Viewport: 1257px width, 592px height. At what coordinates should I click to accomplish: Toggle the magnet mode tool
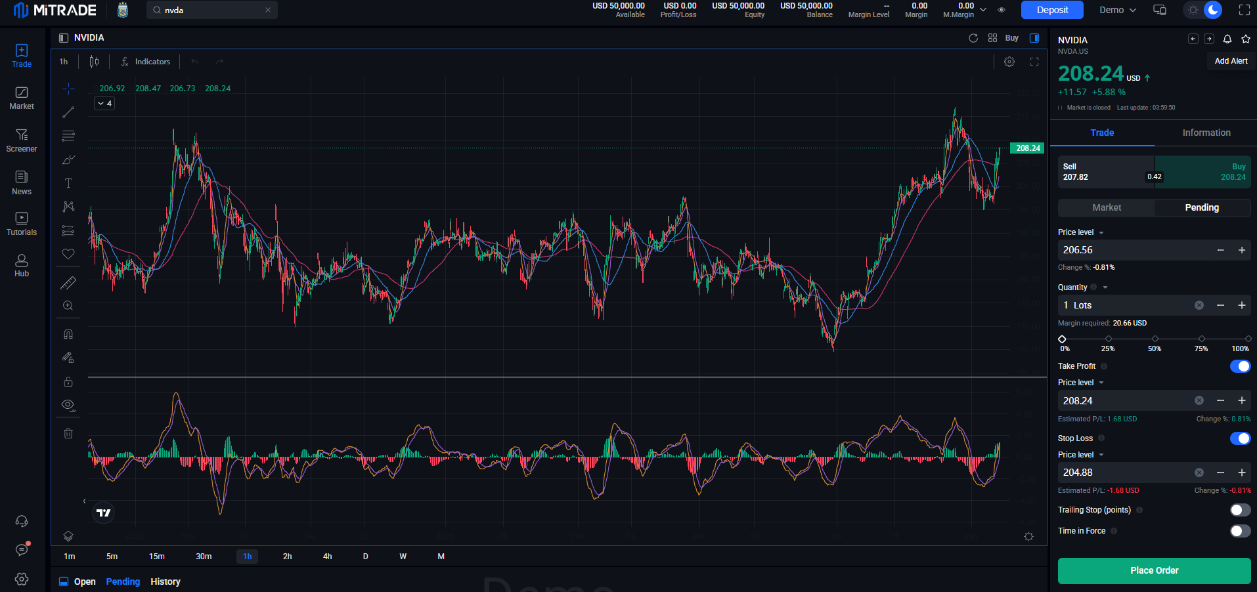pyautogui.click(x=68, y=334)
